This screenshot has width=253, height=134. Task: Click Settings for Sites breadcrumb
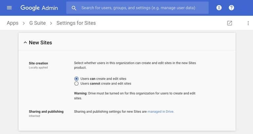click(76, 23)
